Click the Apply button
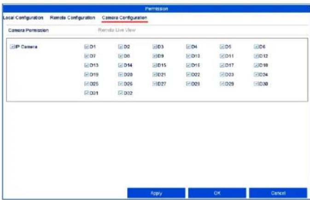Image resolution: width=310 pixels, height=200 pixels. 156,193
